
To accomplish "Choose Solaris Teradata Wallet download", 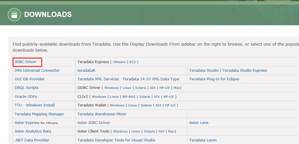I will point(146,105).
